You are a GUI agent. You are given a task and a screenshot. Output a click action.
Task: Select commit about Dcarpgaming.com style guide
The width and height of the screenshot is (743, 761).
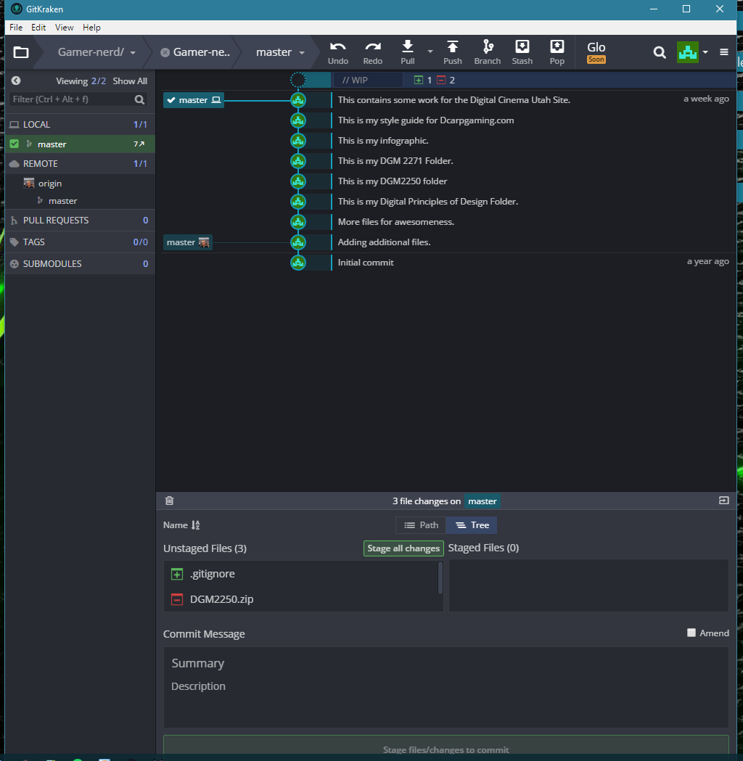coord(426,120)
